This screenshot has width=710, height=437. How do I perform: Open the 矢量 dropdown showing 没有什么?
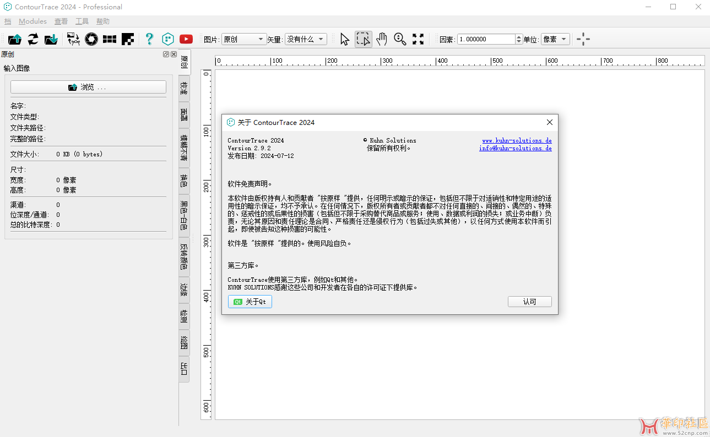pos(306,39)
